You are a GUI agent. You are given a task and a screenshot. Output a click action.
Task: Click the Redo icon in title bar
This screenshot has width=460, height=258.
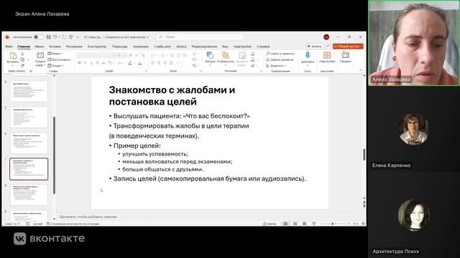(64, 37)
